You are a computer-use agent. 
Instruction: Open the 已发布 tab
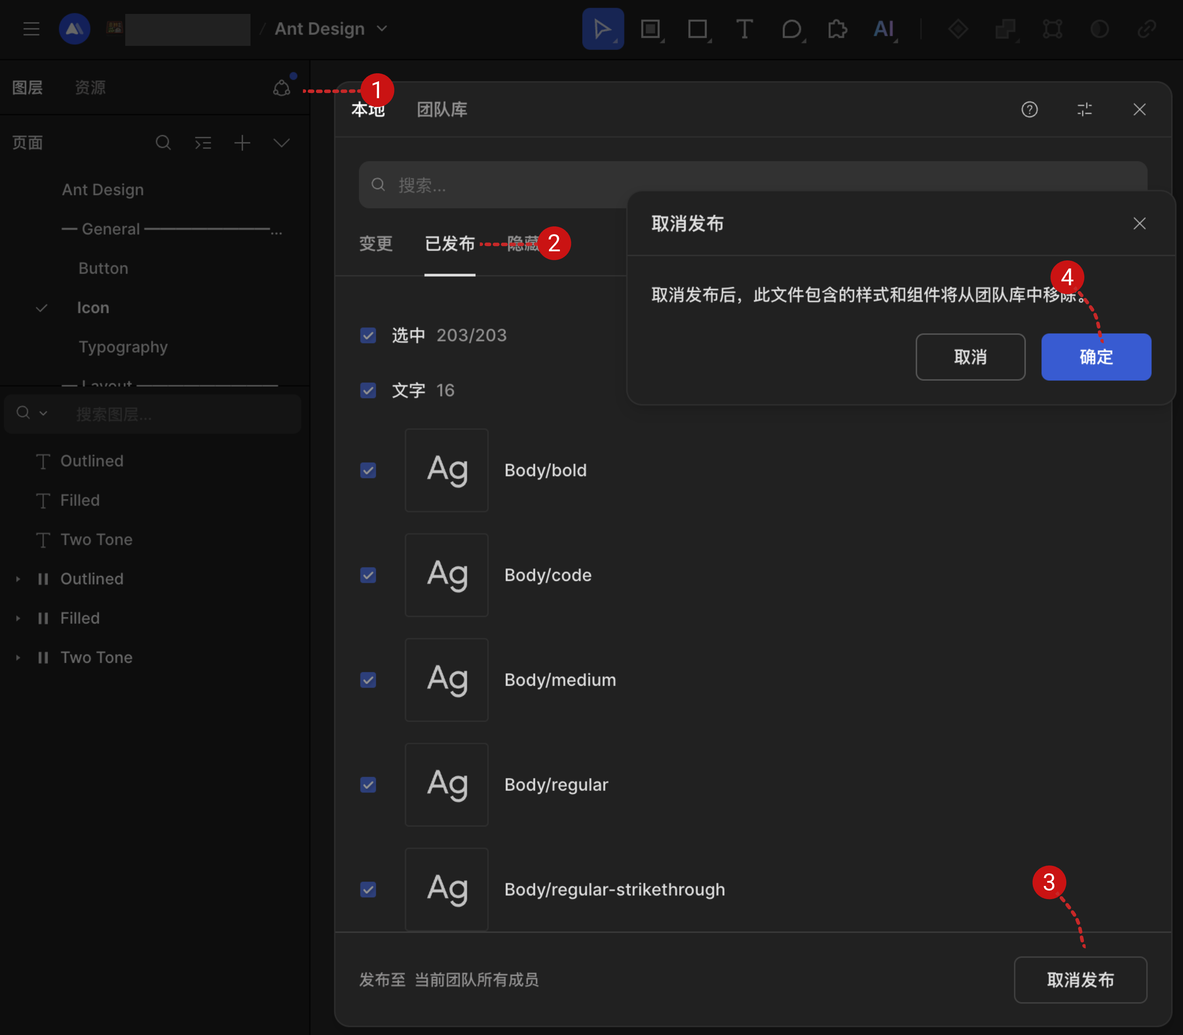[x=450, y=243]
